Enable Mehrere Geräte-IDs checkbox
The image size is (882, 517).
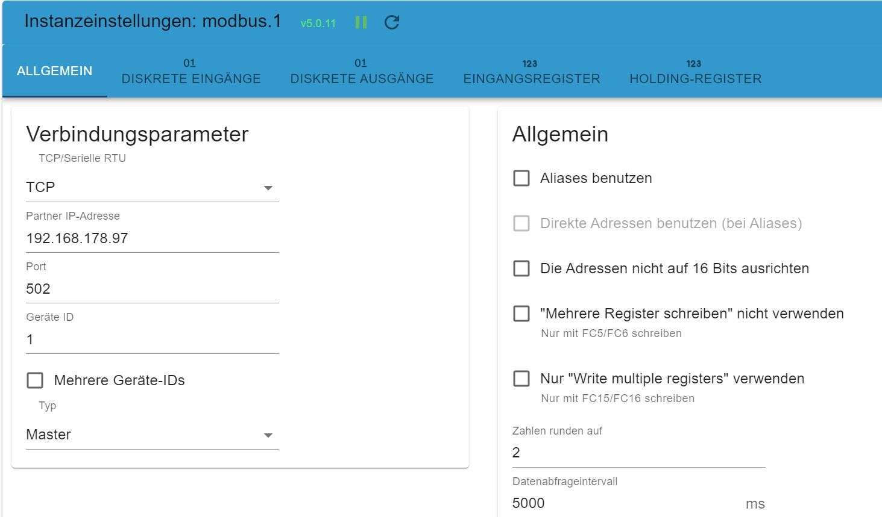(35, 380)
